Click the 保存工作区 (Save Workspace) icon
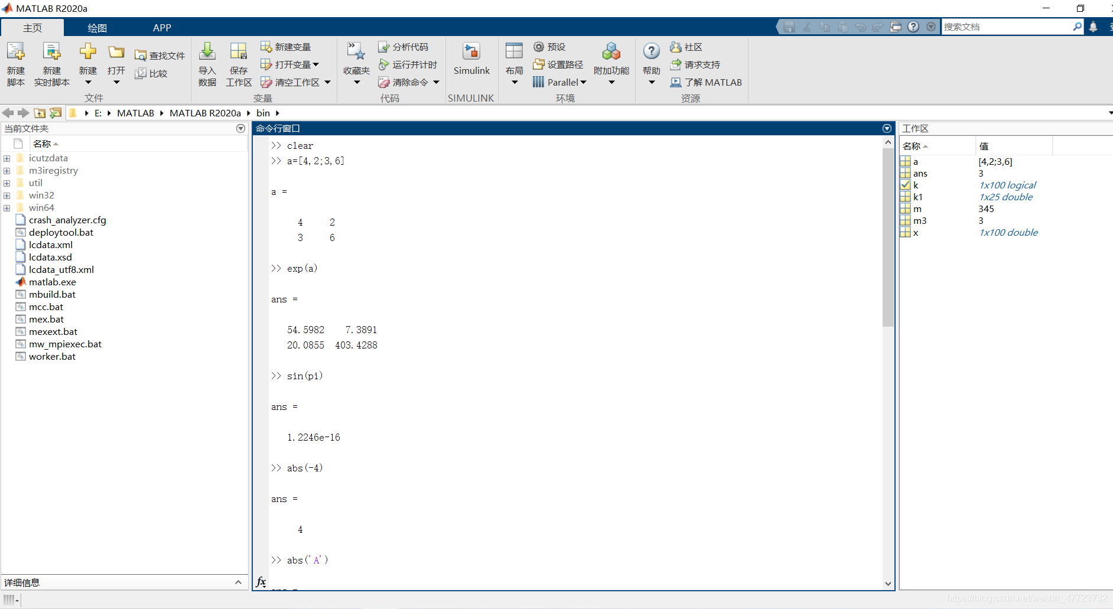 (239, 53)
